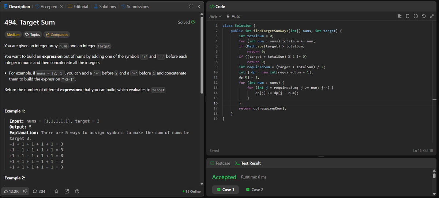Click the 'int totalSum = 0;' line
439x198 pixels.
pos(256,36)
